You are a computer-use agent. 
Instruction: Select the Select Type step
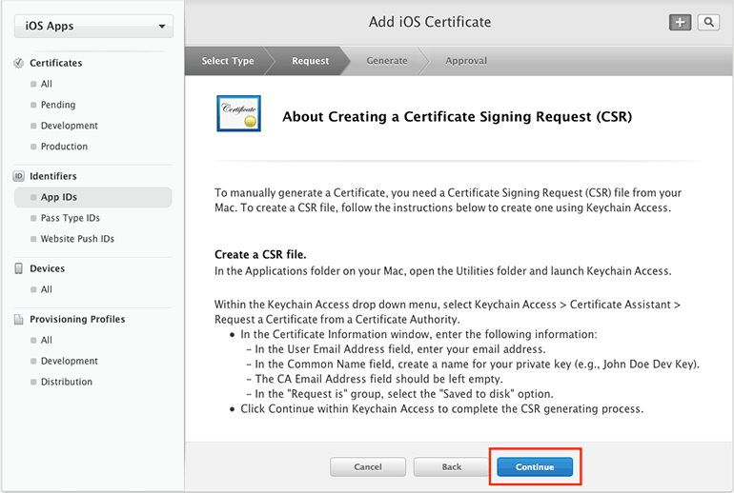[x=228, y=61]
